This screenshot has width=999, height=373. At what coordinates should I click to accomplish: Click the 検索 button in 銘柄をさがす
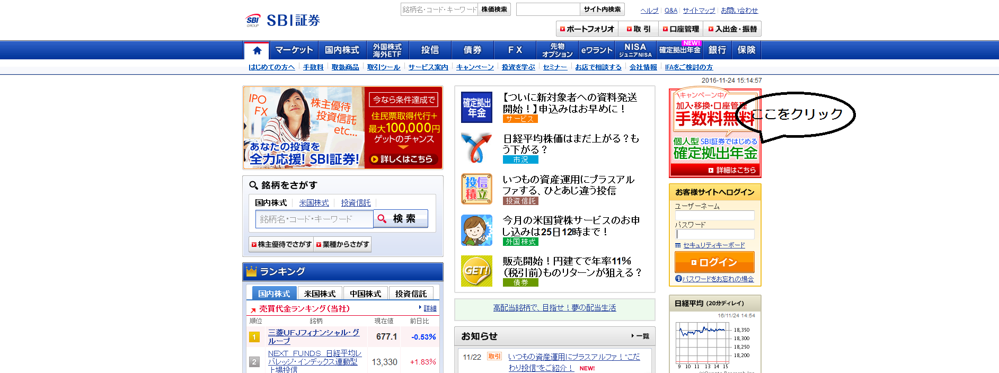401,219
